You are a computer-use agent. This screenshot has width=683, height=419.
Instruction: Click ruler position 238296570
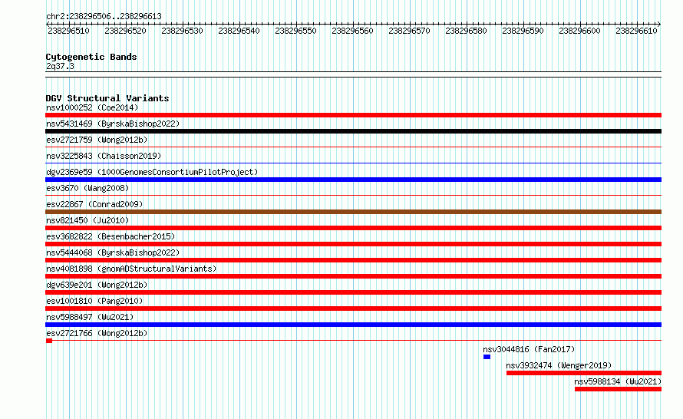click(410, 31)
